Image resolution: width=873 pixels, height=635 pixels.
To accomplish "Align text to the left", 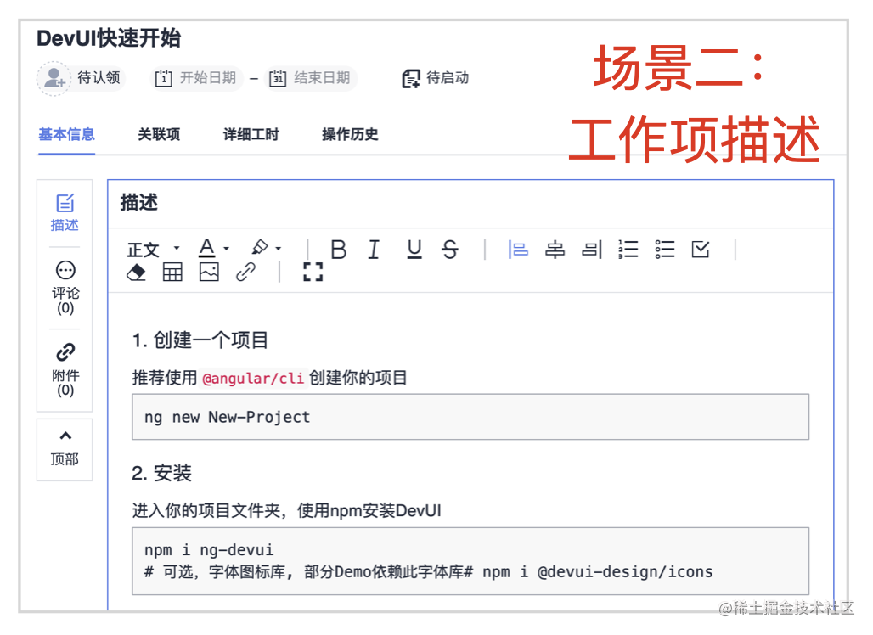I will tap(518, 250).
